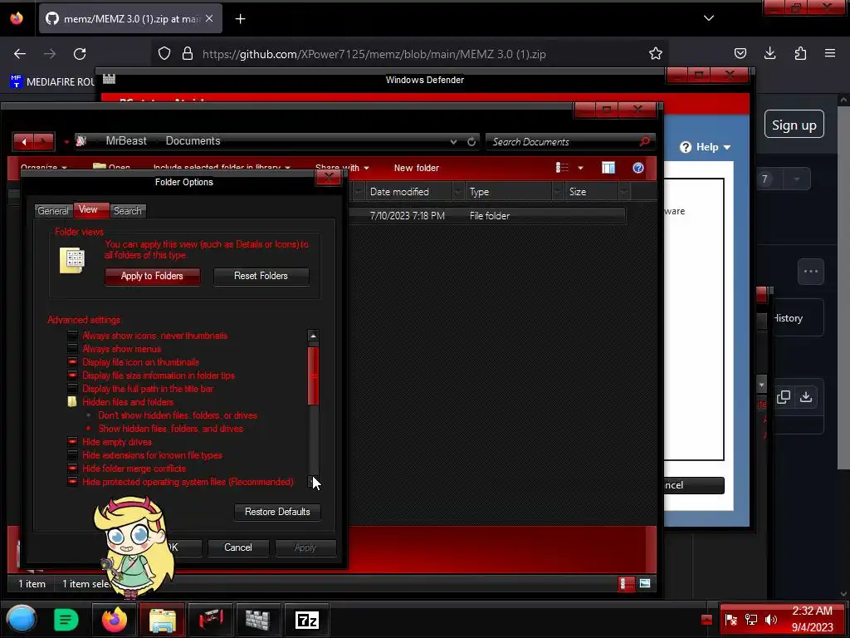Click Explorer back navigation arrow
The image size is (850, 638).
tap(24, 141)
